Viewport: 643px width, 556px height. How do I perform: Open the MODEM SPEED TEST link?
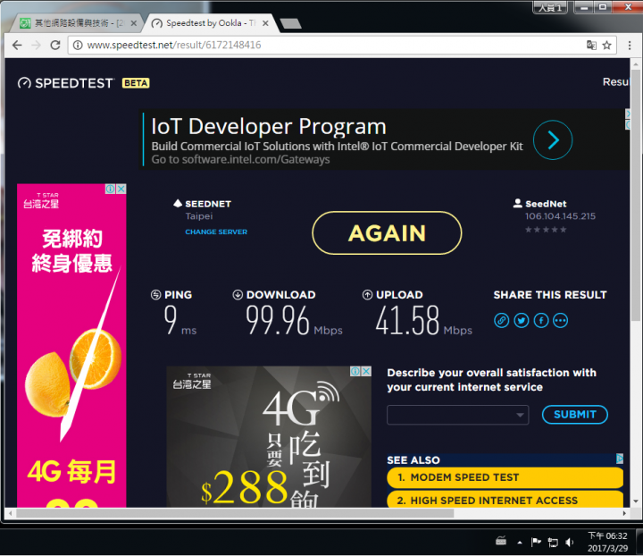click(x=505, y=477)
